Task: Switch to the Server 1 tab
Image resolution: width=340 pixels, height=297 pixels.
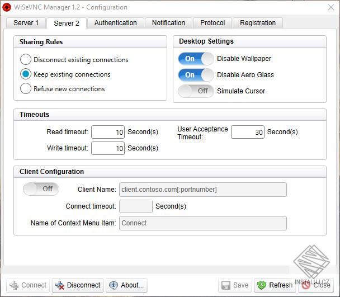Action: click(26, 23)
